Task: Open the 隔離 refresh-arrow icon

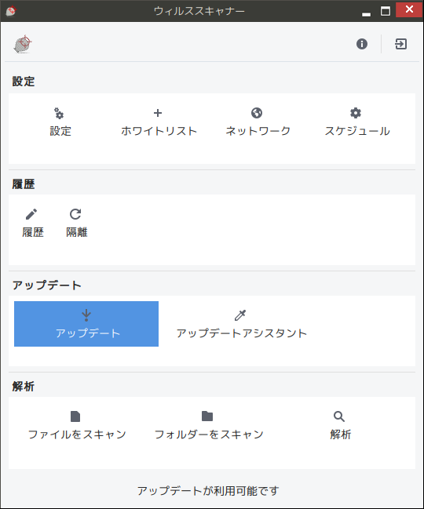Action: point(75,214)
